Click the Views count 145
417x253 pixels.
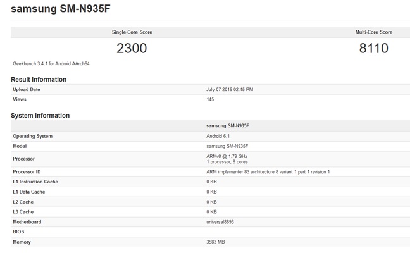[x=210, y=99]
